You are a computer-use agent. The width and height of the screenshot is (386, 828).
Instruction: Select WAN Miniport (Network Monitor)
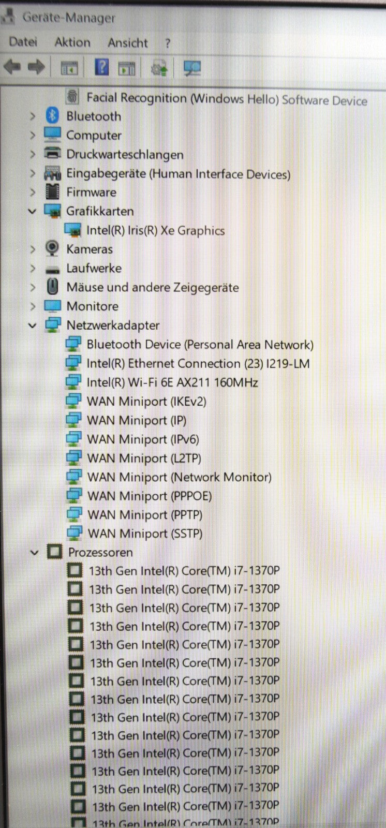point(180,477)
